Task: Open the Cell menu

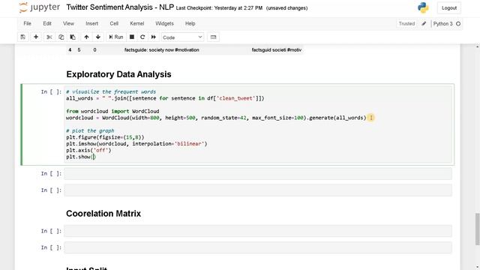Action: [114, 23]
